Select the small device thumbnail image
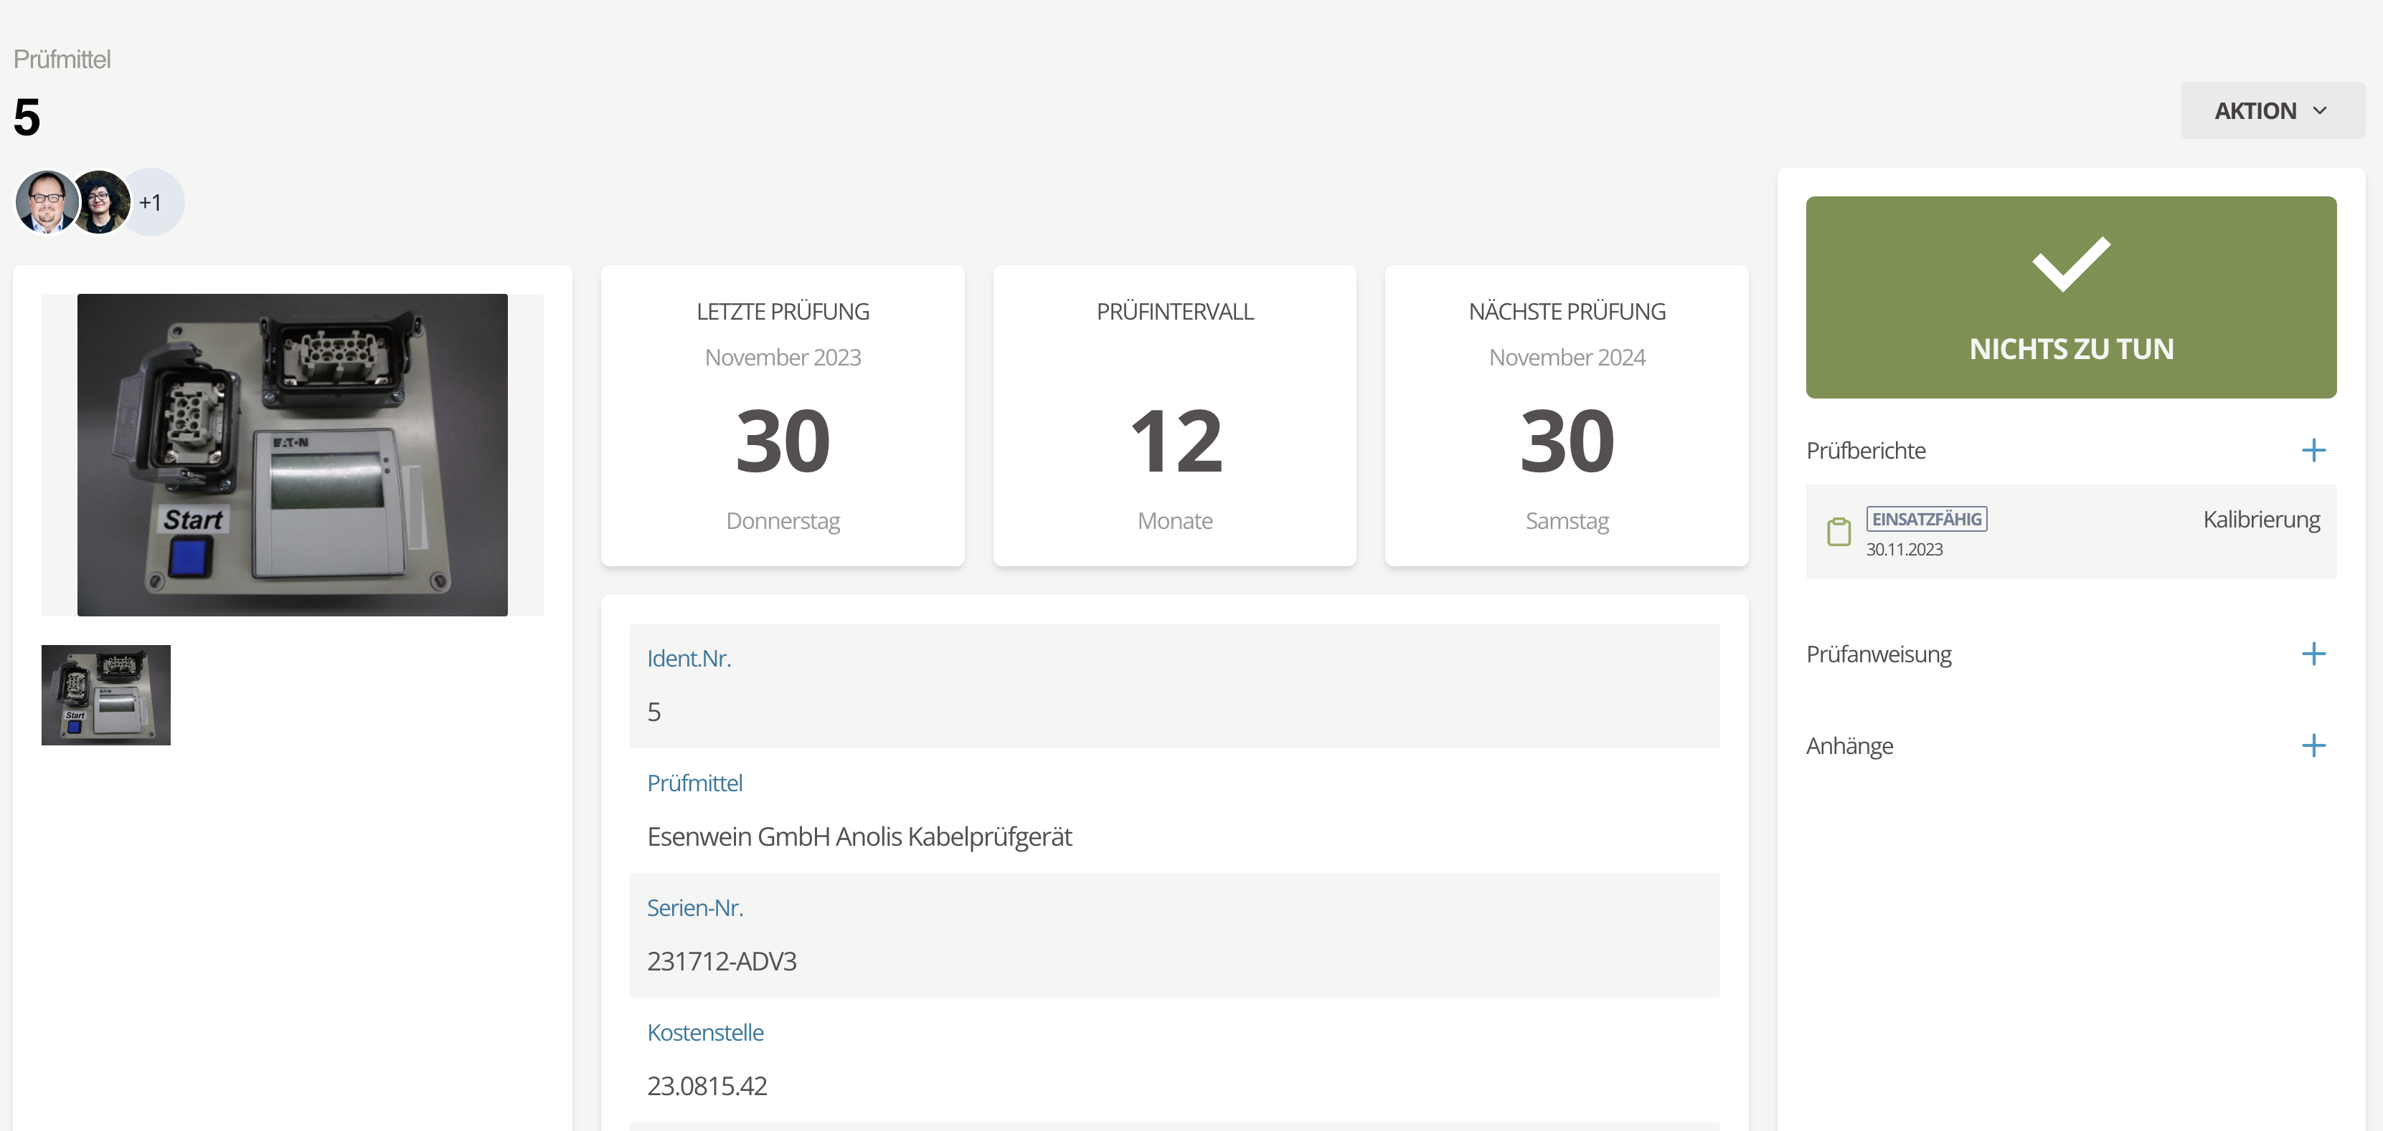The image size is (2383, 1131). pos(106,695)
